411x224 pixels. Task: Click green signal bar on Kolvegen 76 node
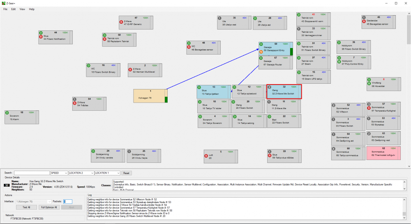(166, 99)
